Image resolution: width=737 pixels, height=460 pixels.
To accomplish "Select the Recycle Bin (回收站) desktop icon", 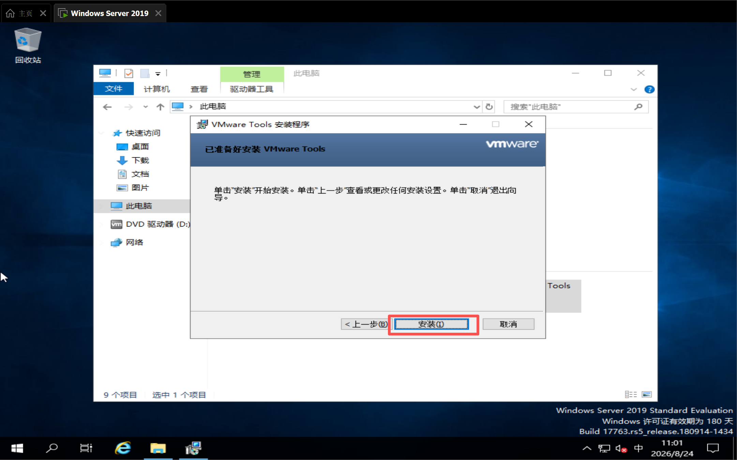I will tap(28, 46).
